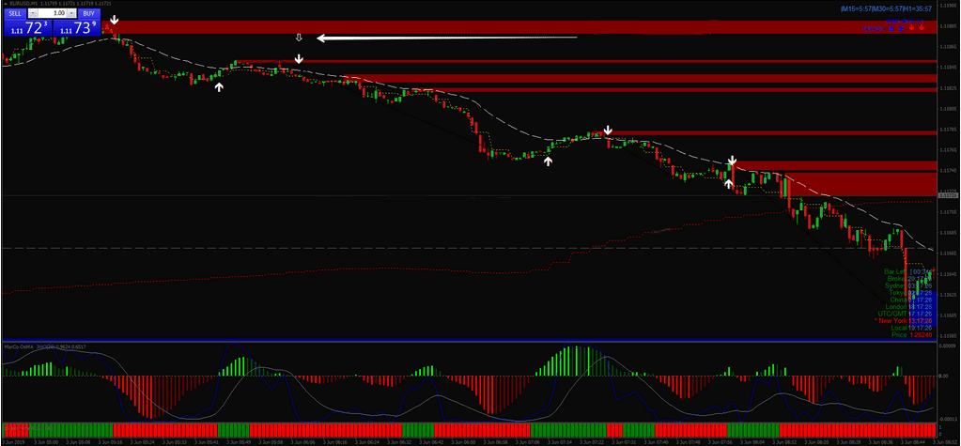Screen dimensions: 961x446
Task: Select the thick blue horizontal line above oscillator
Action: click(x=470, y=340)
